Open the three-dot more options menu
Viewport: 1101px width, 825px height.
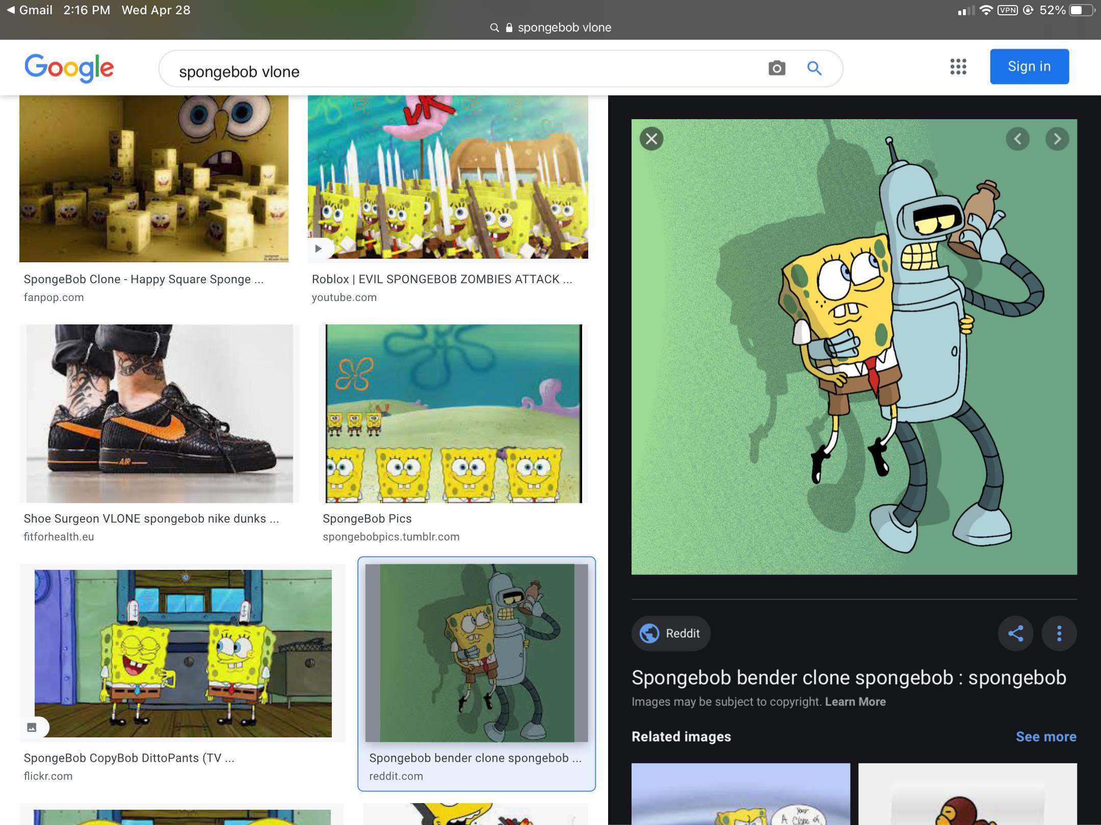1059,634
